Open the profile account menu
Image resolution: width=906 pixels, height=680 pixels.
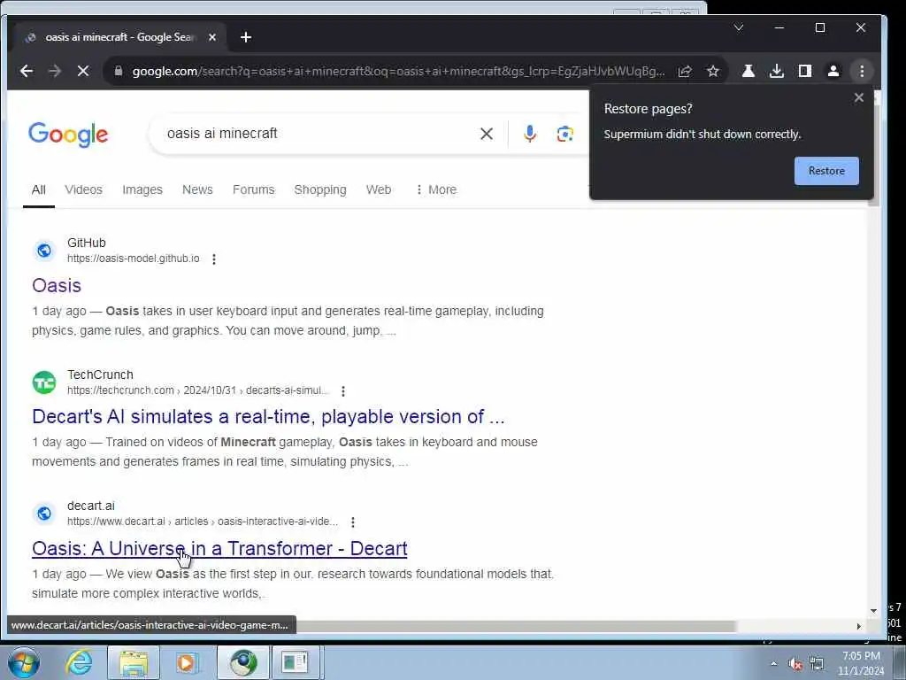(833, 71)
